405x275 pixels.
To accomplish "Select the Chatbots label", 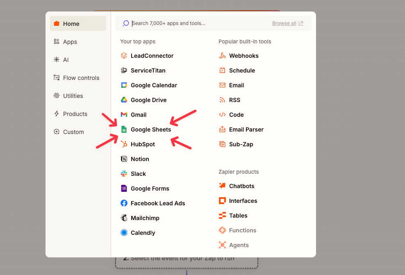I will coord(241,186).
